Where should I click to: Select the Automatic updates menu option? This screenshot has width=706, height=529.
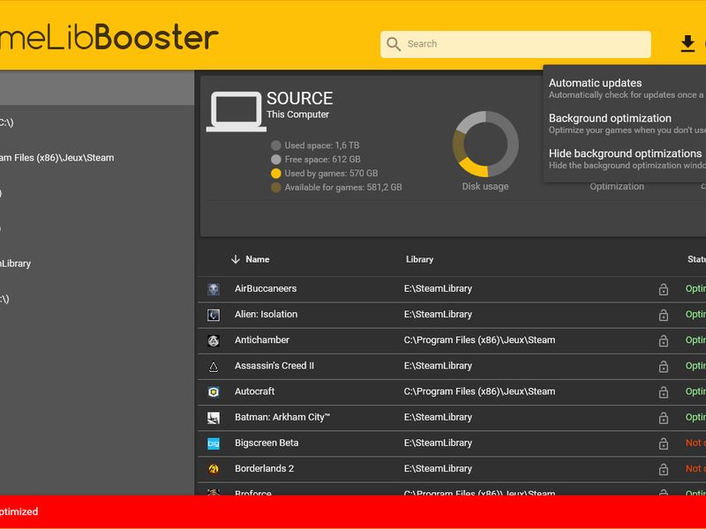pyautogui.click(x=627, y=88)
